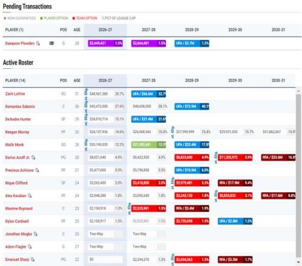Viewport: 302px width, 266px height.
Task: Toggle the Team Option legend filter
Action: click(x=85, y=18)
